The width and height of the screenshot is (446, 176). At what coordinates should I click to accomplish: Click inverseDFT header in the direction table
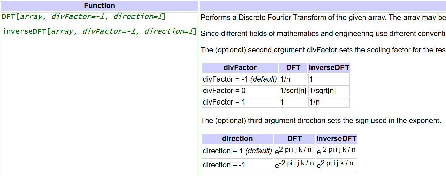click(336, 139)
